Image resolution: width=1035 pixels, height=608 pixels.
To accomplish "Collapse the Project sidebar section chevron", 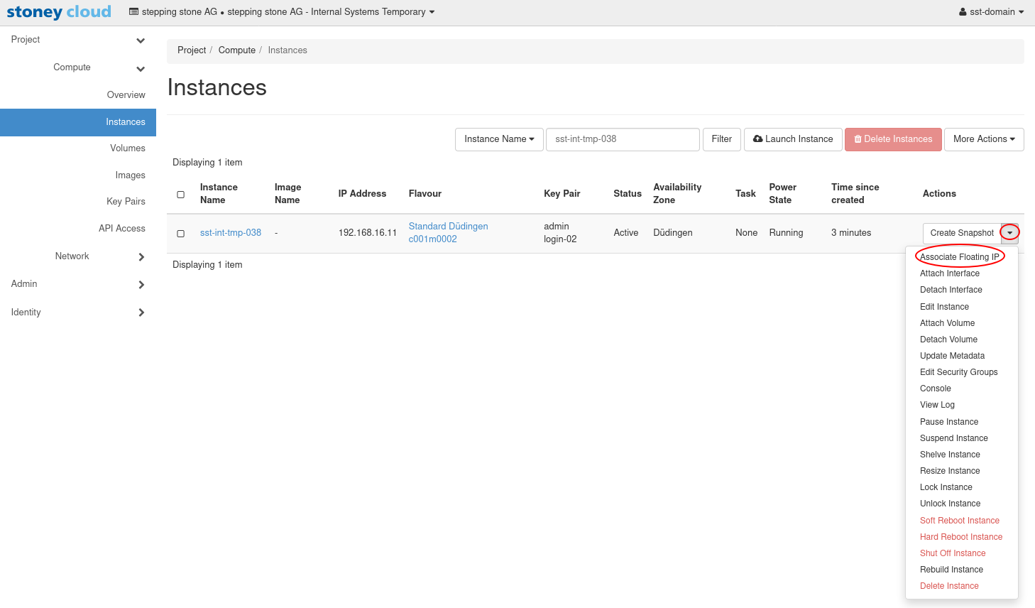I will click(x=141, y=40).
